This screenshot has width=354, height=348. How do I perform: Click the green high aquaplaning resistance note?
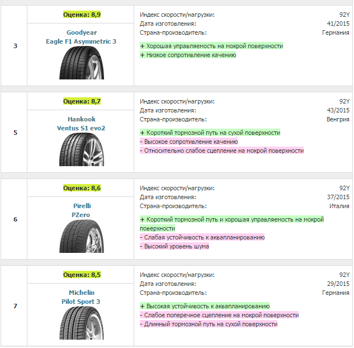(x=205, y=306)
